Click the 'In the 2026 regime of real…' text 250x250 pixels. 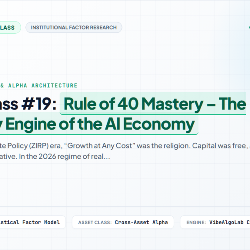click(x=65, y=156)
